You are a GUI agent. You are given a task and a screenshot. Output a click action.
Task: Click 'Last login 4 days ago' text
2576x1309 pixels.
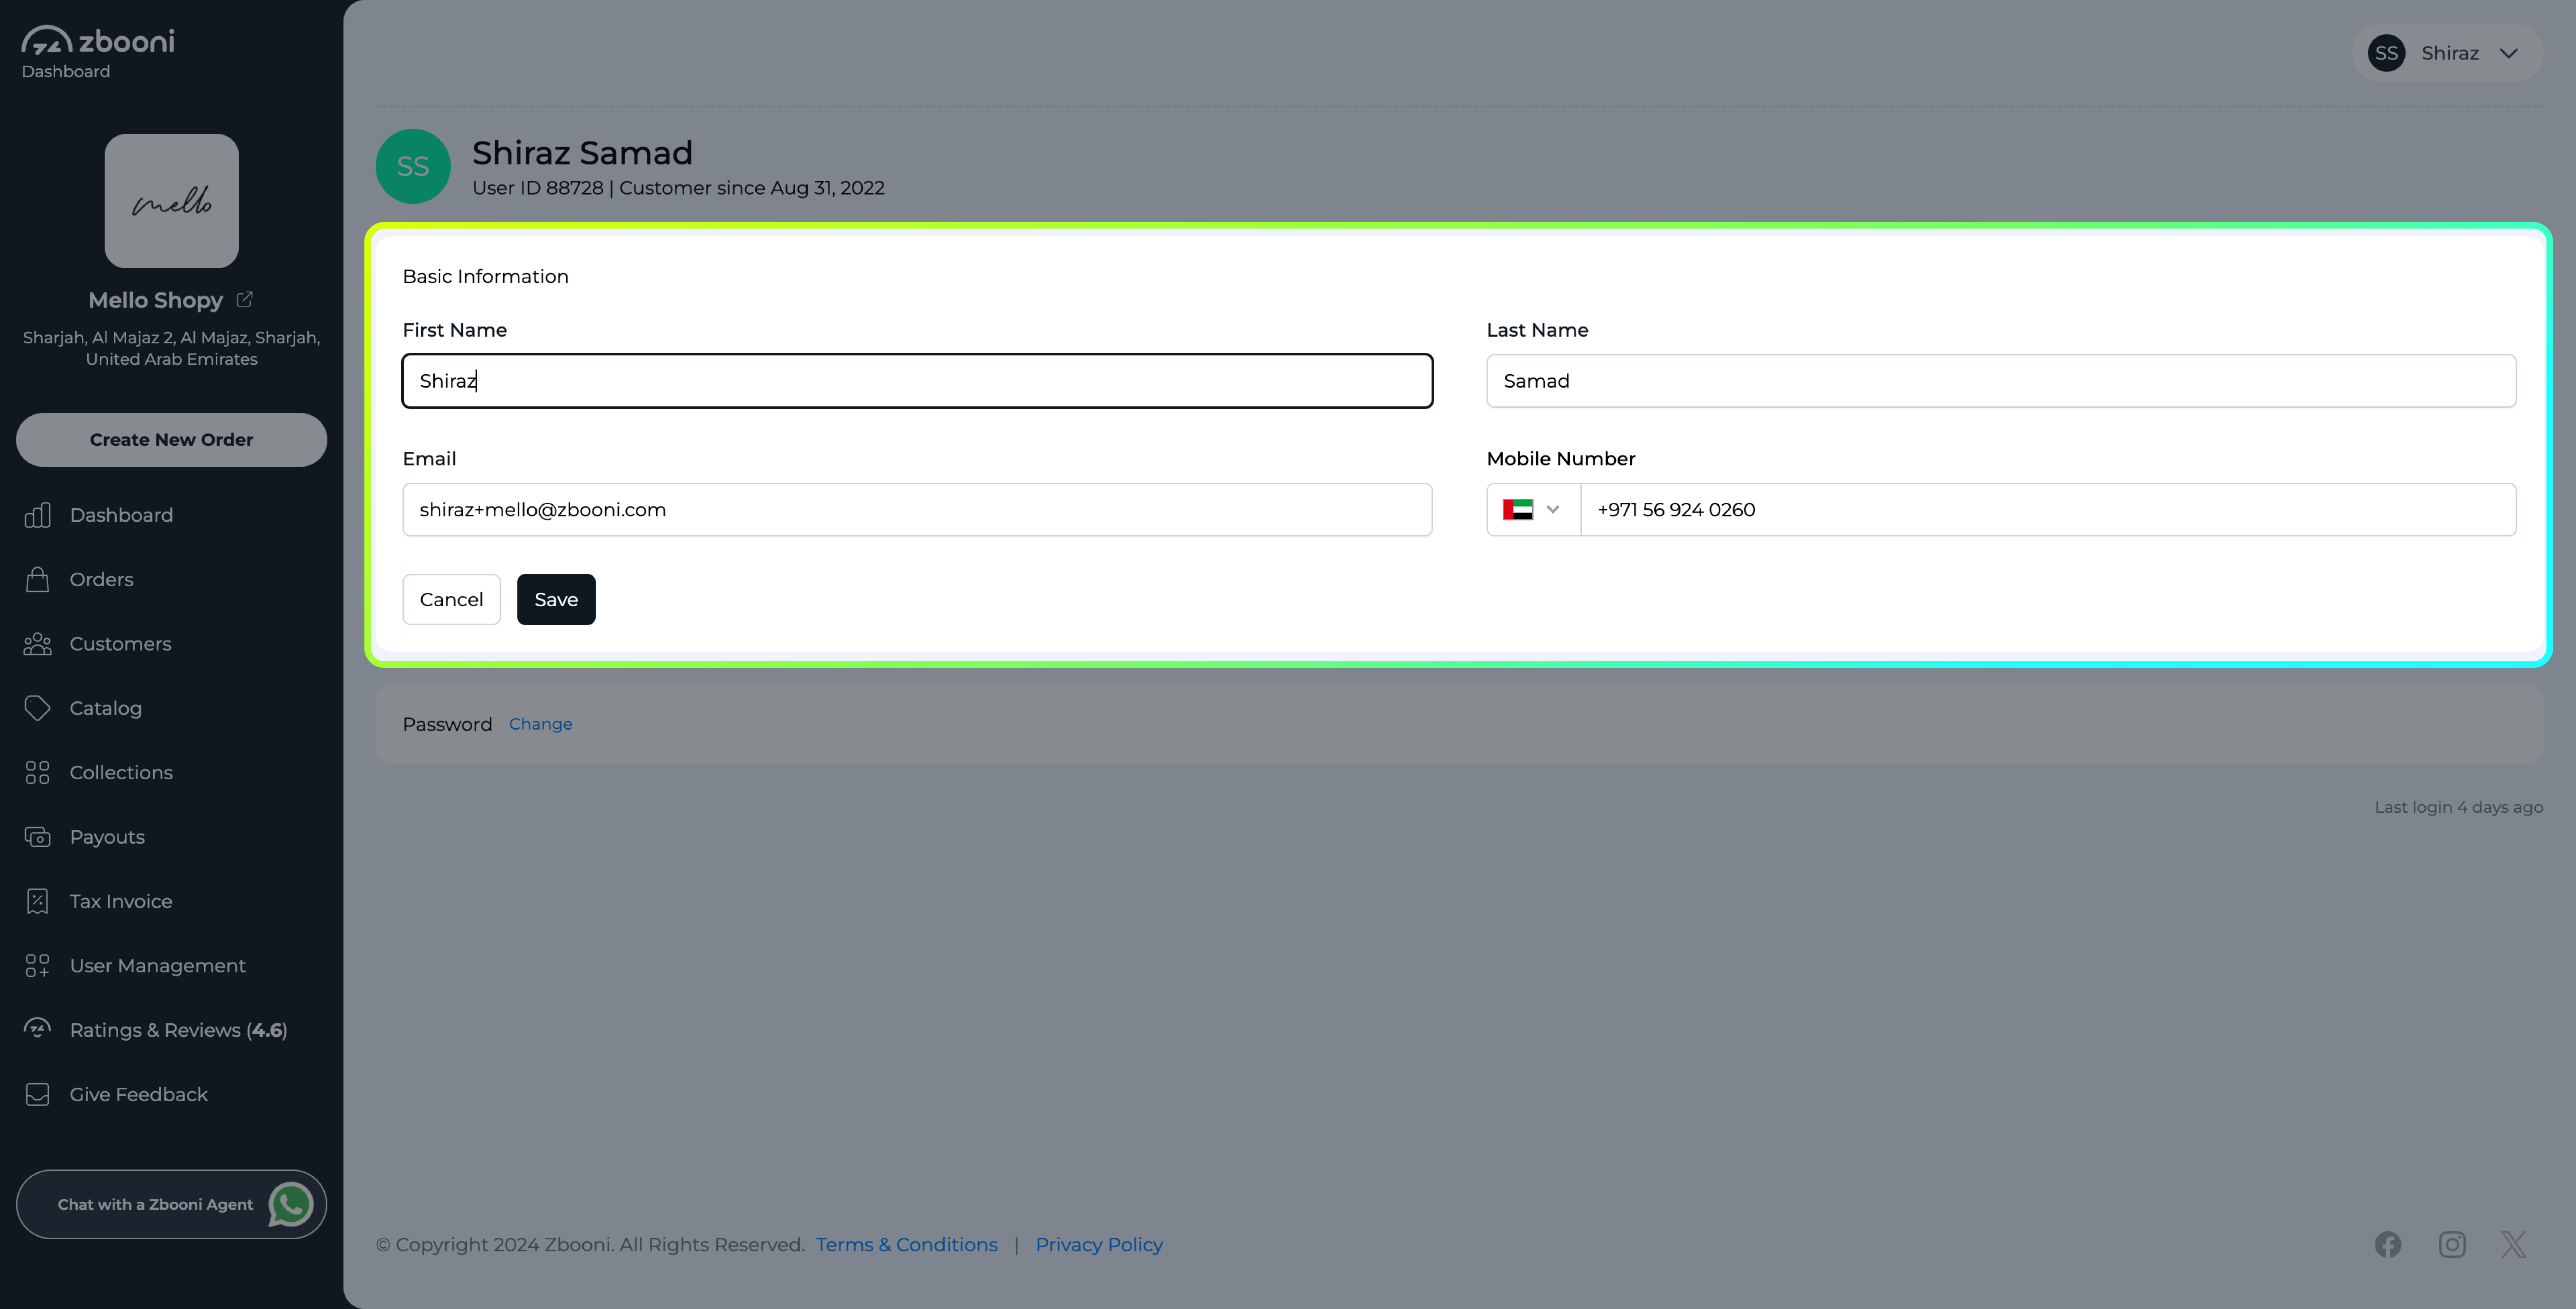2458,807
